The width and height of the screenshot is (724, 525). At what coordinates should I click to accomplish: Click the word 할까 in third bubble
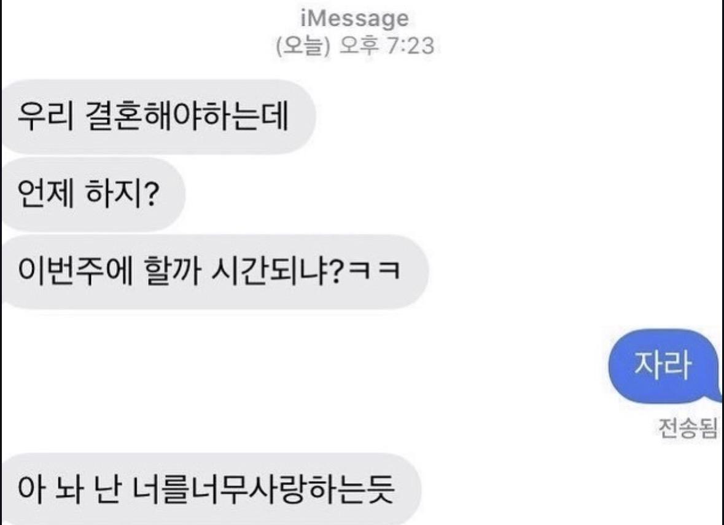click(172, 270)
